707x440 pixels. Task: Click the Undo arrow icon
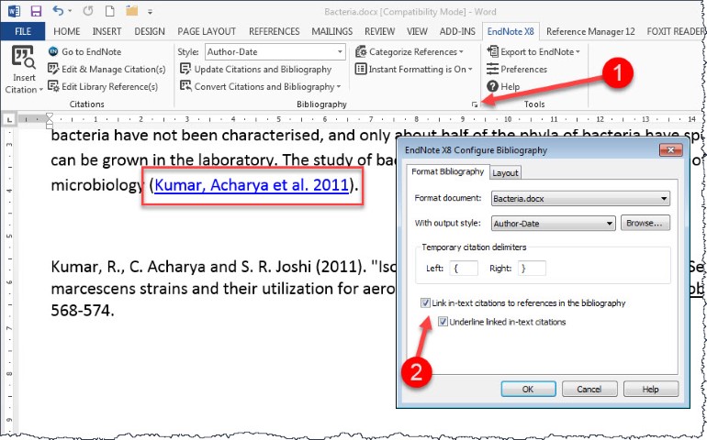[x=58, y=11]
